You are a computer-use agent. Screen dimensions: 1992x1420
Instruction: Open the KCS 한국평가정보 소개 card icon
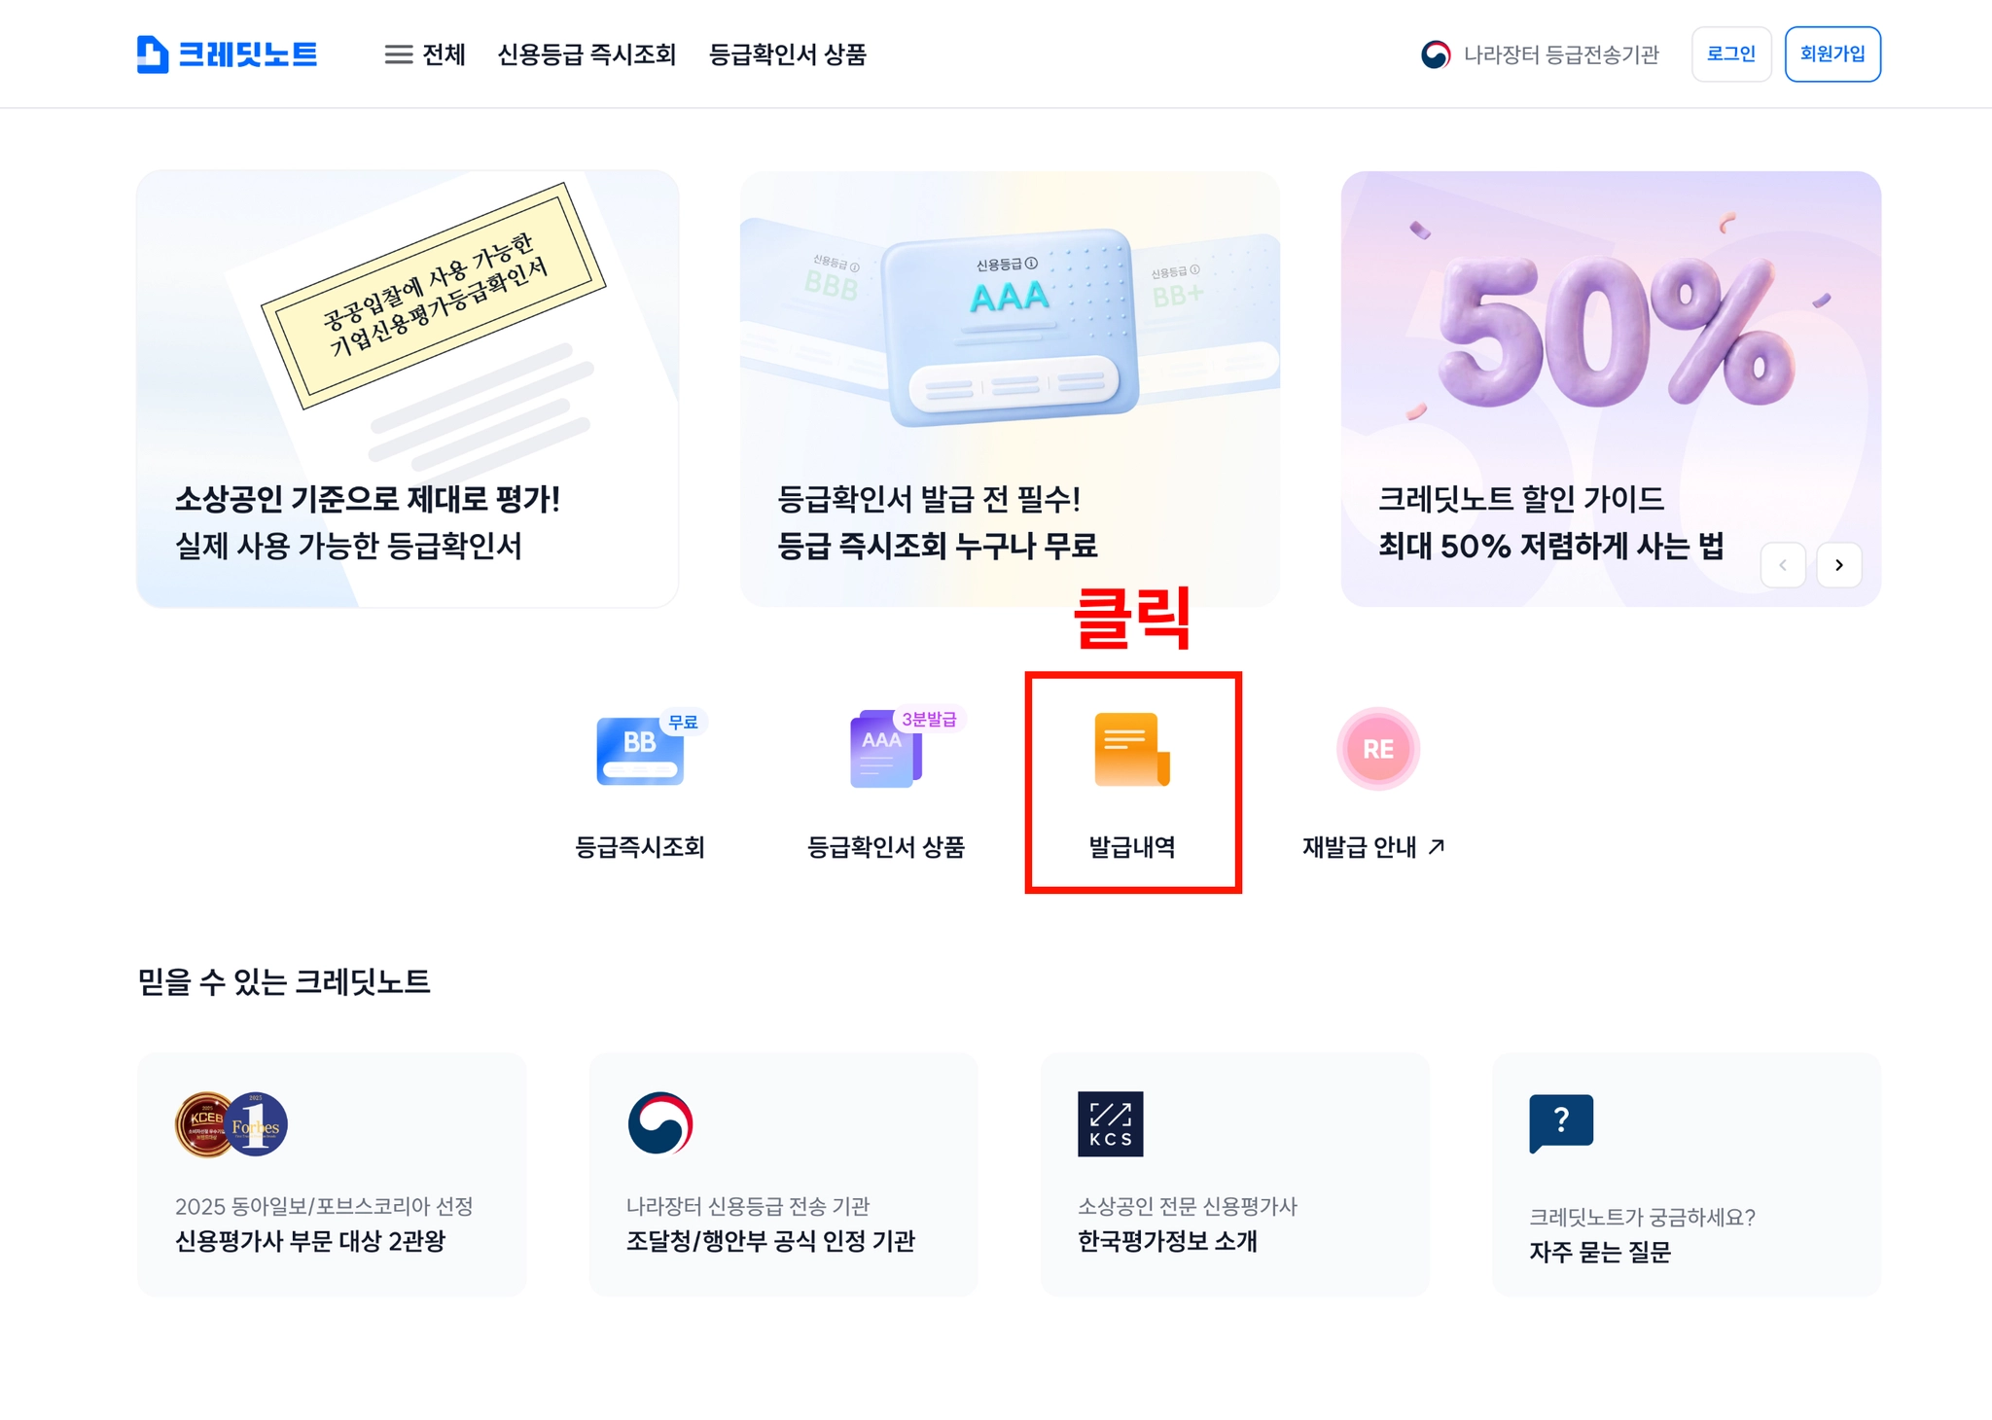point(1110,1123)
